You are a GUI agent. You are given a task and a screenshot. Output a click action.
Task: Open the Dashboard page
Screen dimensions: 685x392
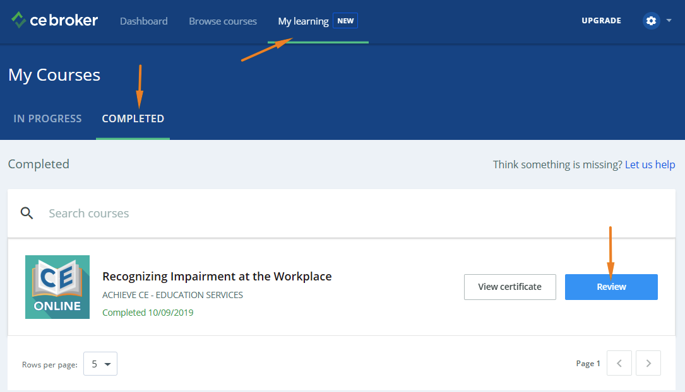(x=144, y=21)
